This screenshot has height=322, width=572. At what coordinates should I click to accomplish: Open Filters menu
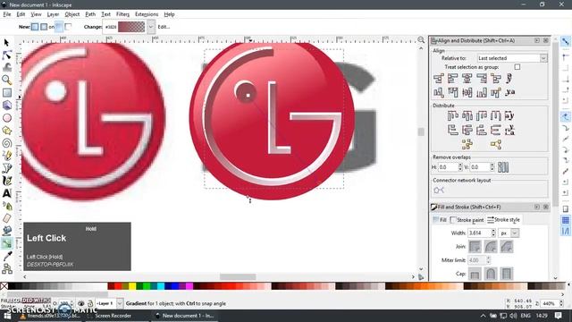click(x=122, y=14)
